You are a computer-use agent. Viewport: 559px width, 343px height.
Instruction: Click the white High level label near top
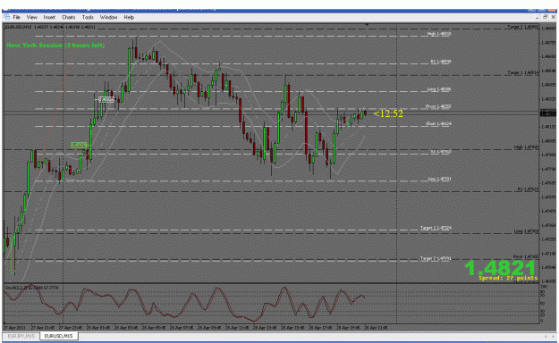coord(439,34)
